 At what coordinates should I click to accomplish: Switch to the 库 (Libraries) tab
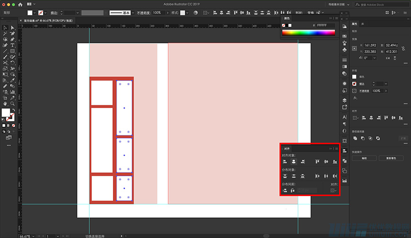click(363, 24)
